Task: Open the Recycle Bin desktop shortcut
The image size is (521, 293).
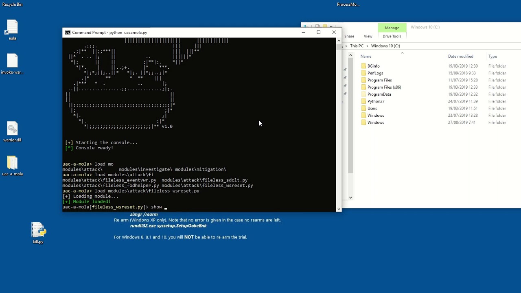Action: (x=12, y=4)
